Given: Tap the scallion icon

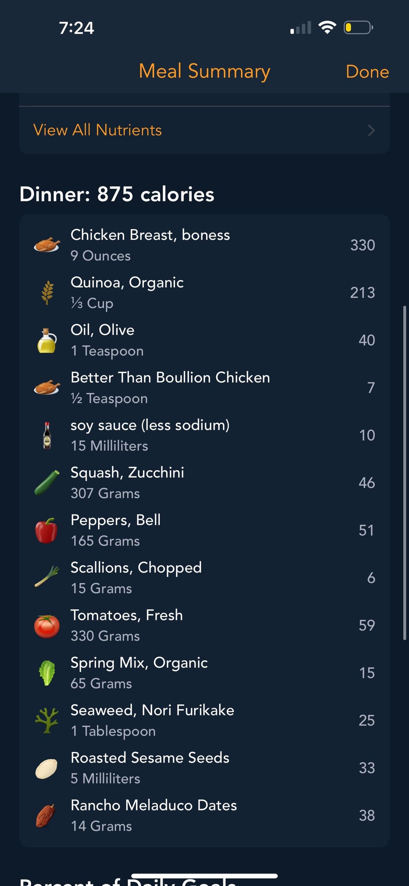Looking at the screenshot, I should (x=47, y=577).
